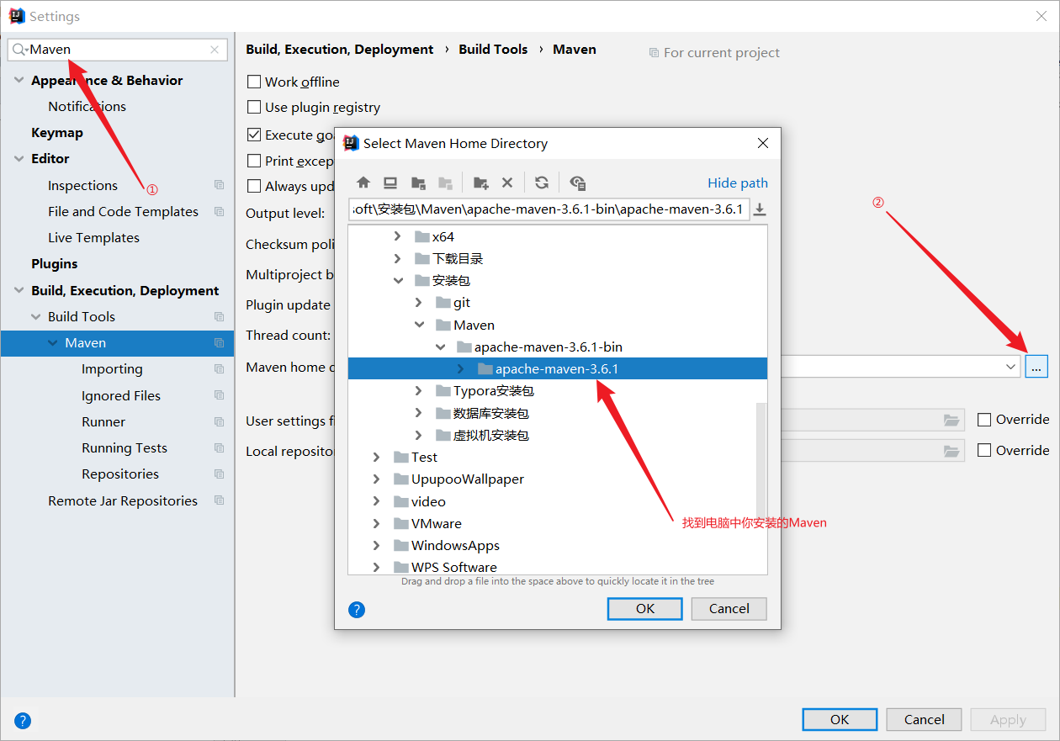
Task: Click Hide path link
Action: click(738, 183)
